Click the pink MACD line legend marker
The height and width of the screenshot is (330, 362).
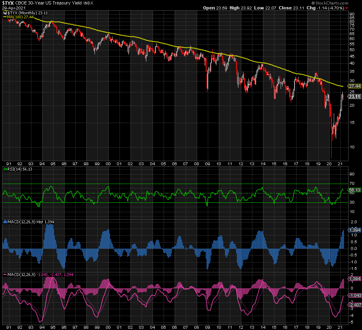click(5, 275)
